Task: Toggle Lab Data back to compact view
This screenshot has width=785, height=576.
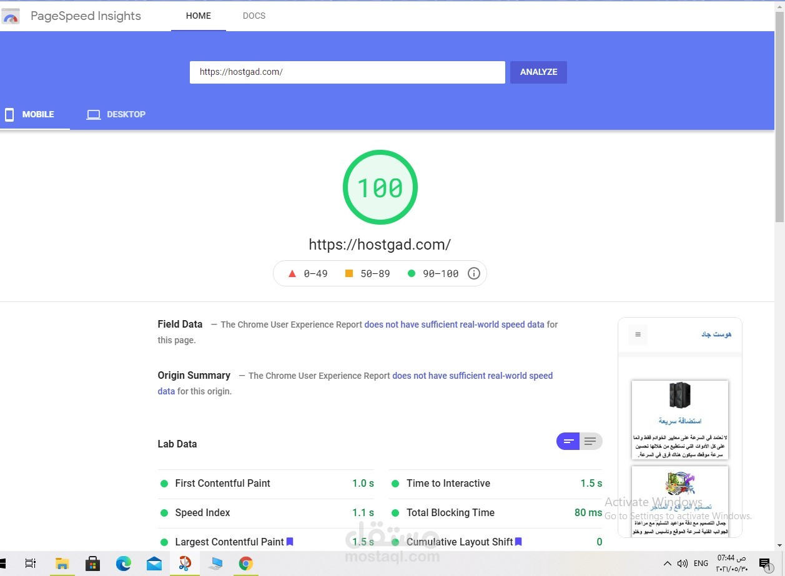Action: pyautogui.click(x=567, y=441)
